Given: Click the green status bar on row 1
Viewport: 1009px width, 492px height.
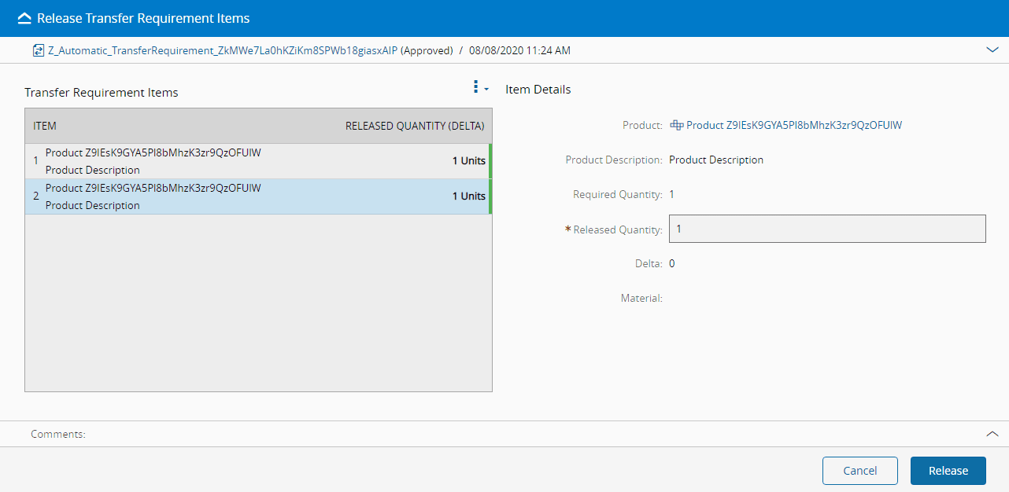Looking at the screenshot, I should coord(490,161).
